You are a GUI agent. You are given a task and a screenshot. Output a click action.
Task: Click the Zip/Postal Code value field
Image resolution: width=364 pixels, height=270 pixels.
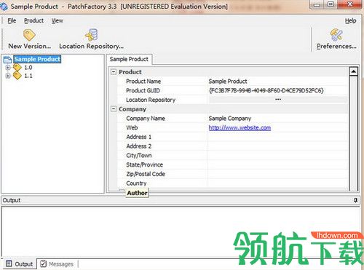[x=278, y=174]
